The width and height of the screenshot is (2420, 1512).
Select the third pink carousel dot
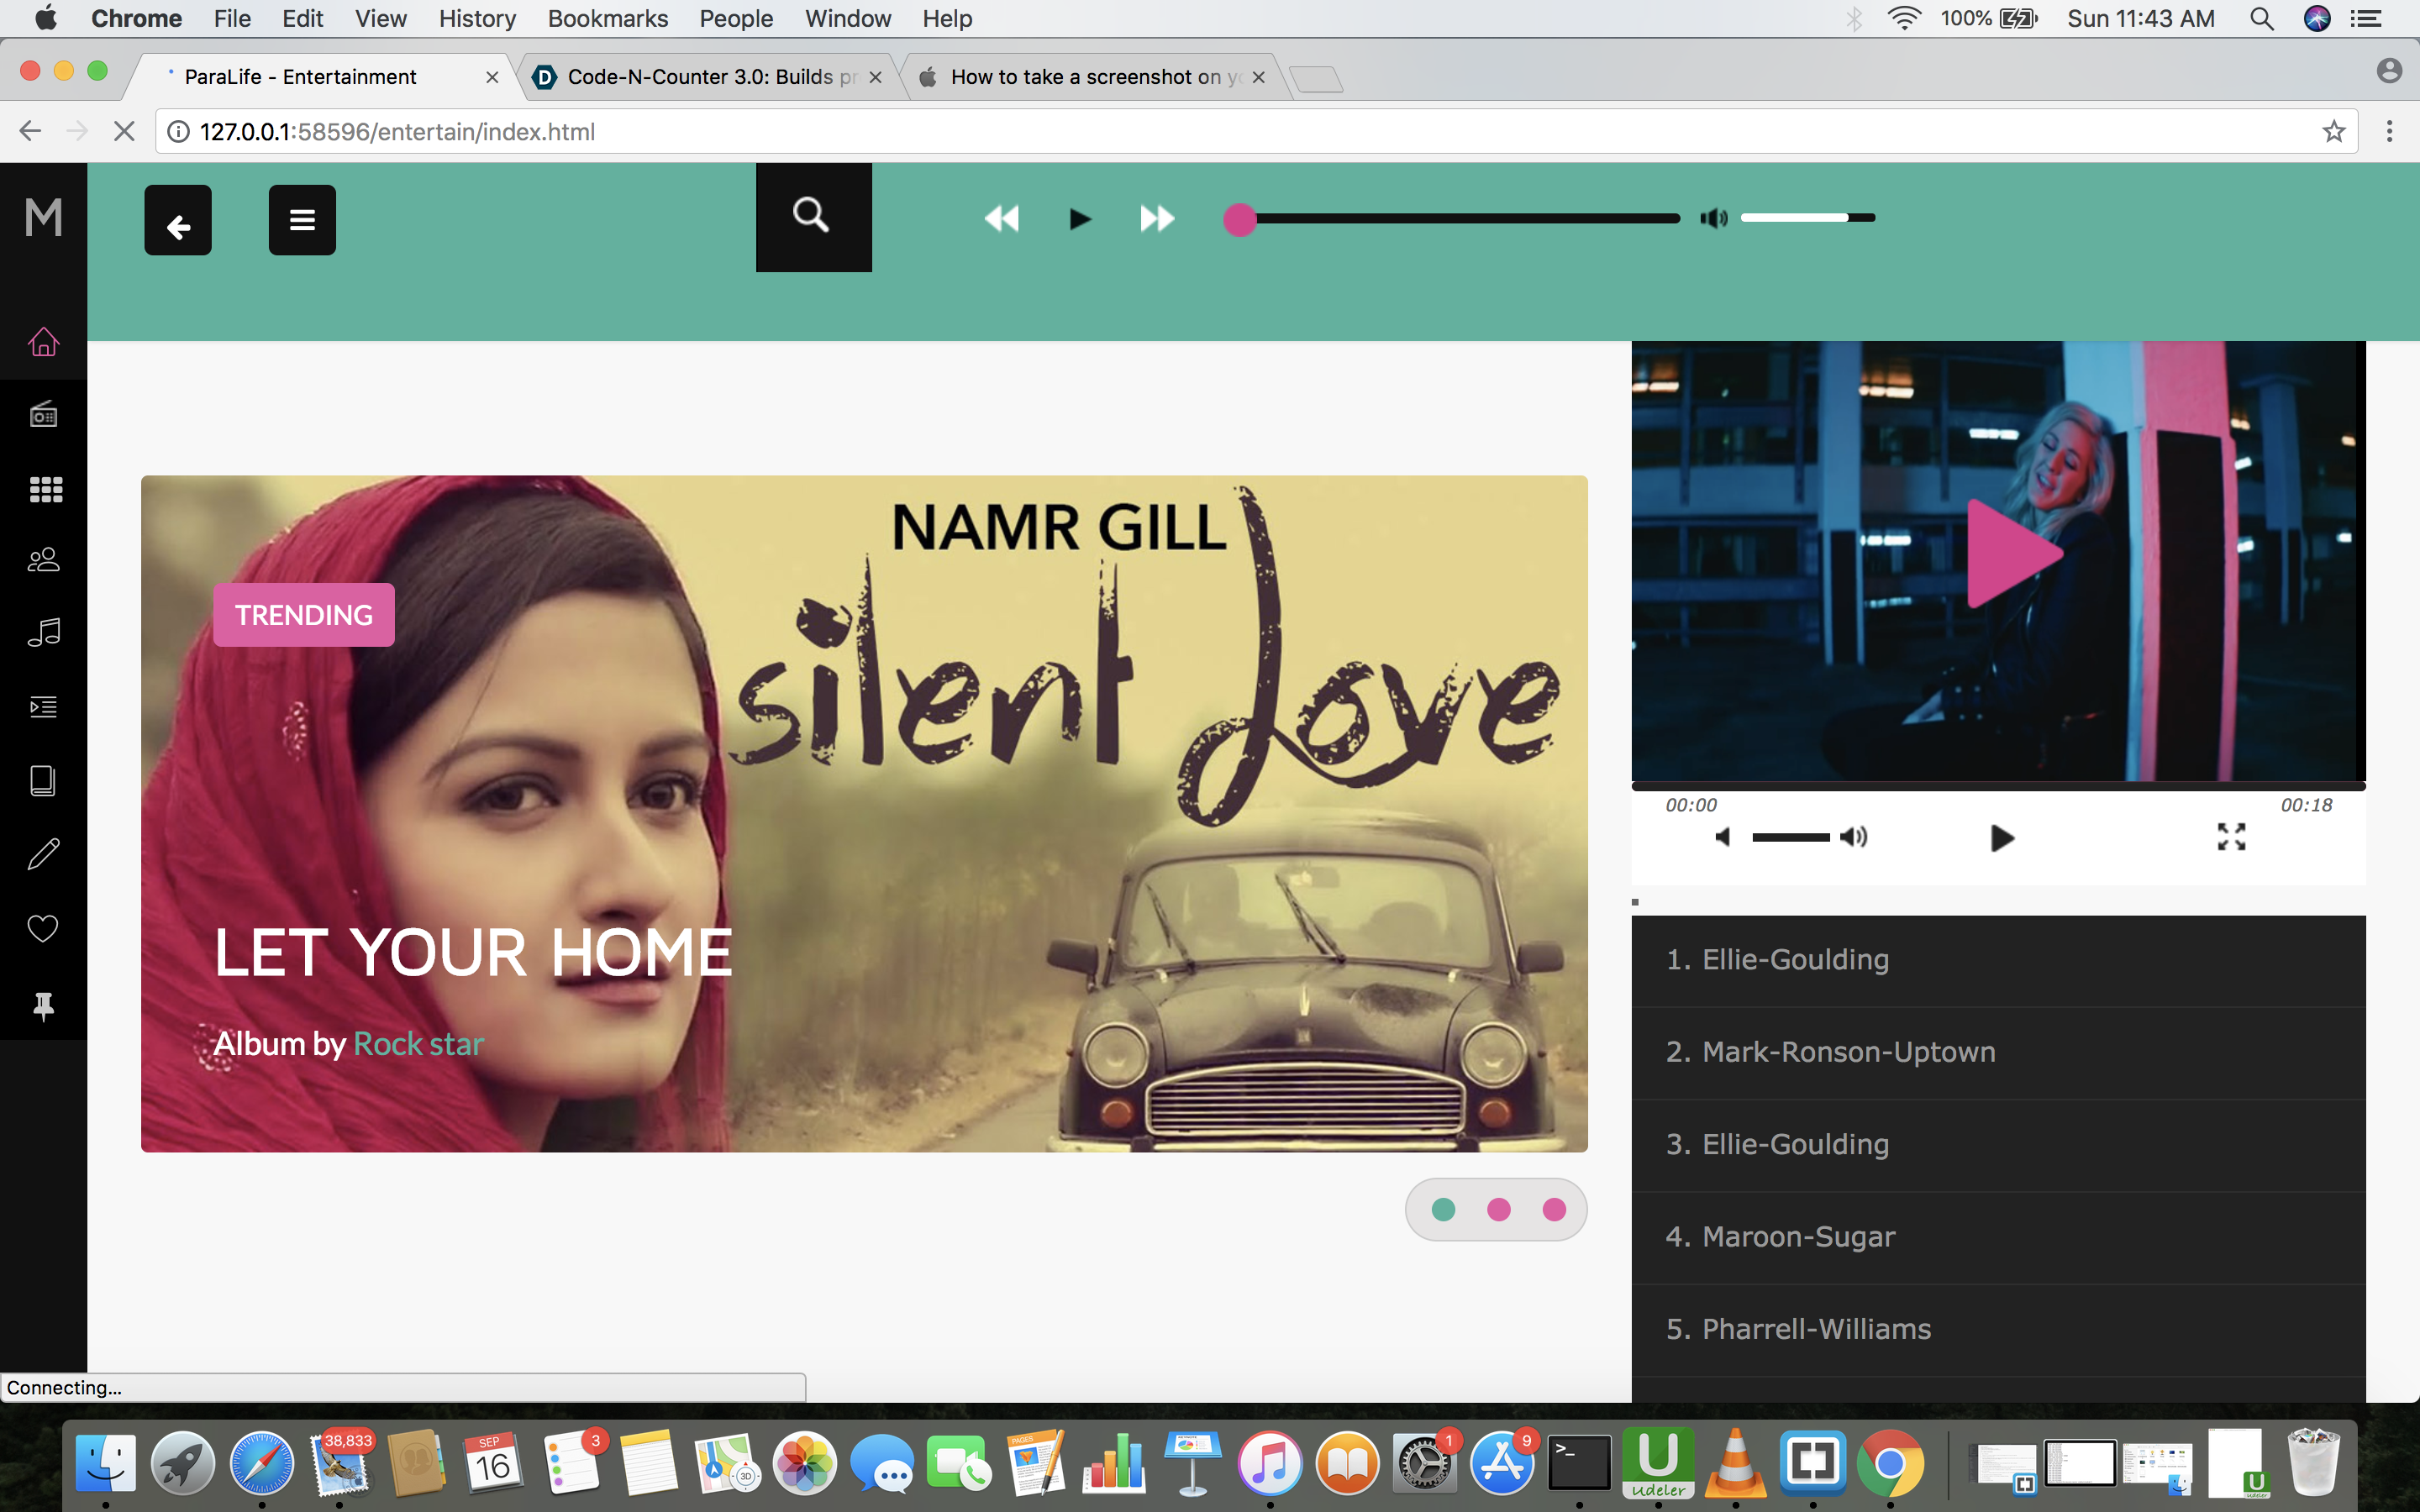(x=1554, y=1210)
